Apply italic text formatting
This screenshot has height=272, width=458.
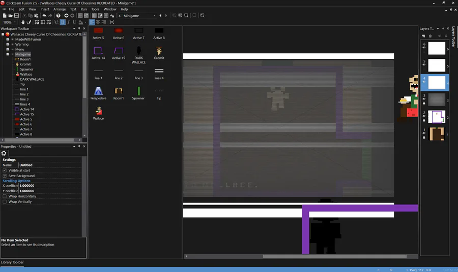tap(68, 22)
